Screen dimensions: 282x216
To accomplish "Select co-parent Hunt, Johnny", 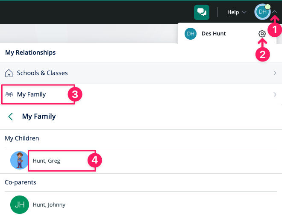I will click(49, 204).
